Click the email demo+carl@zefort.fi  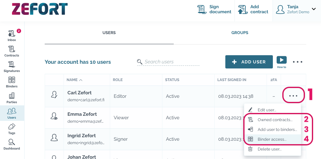click(86, 100)
